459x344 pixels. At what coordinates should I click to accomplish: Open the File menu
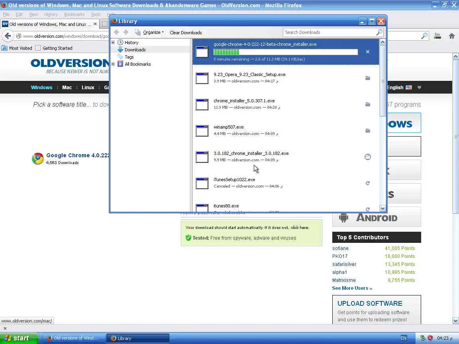(6, 14)
